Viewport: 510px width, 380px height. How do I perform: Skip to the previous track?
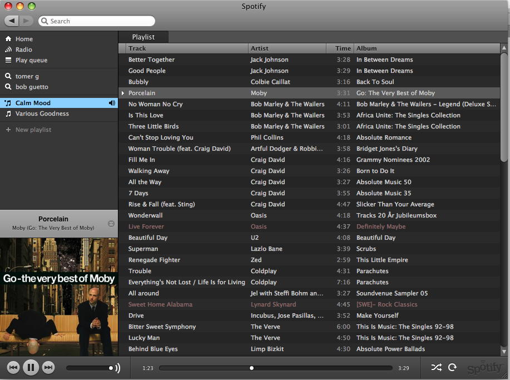(13, 368)
